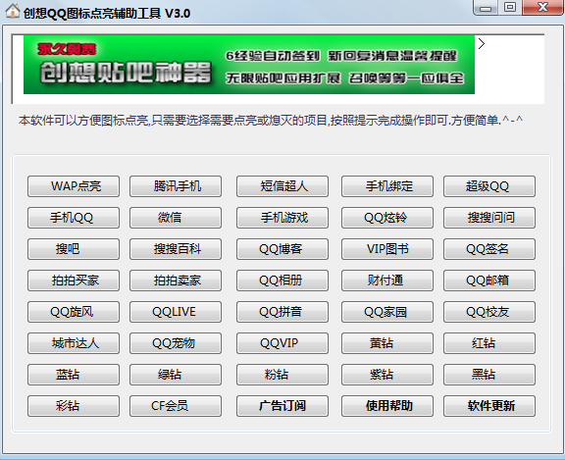
Task: Minimize the 创想QQ图标点亮辅助工具 window
Action: pyautogui.click(x=486, y=8)
